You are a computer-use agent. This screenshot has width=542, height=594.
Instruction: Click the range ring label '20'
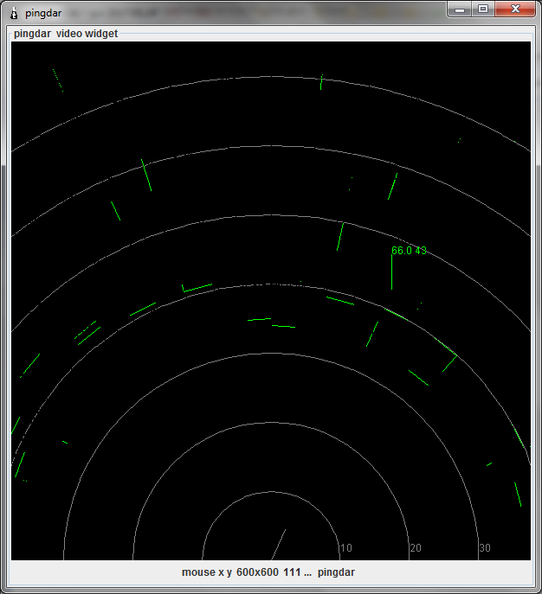point(416,548)
